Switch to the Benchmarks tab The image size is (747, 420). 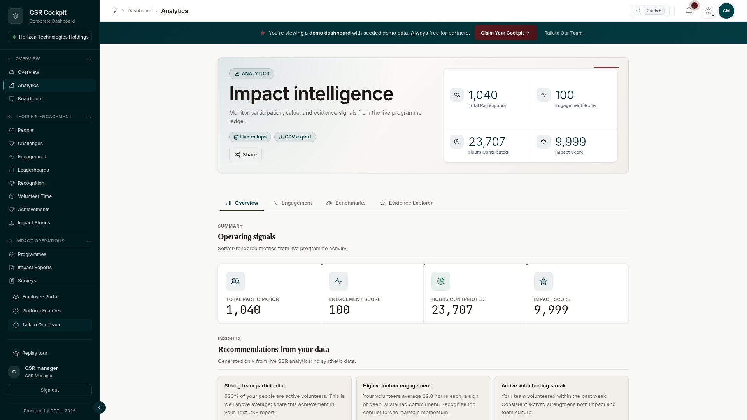pyautogui.click(x=346, y=203)
